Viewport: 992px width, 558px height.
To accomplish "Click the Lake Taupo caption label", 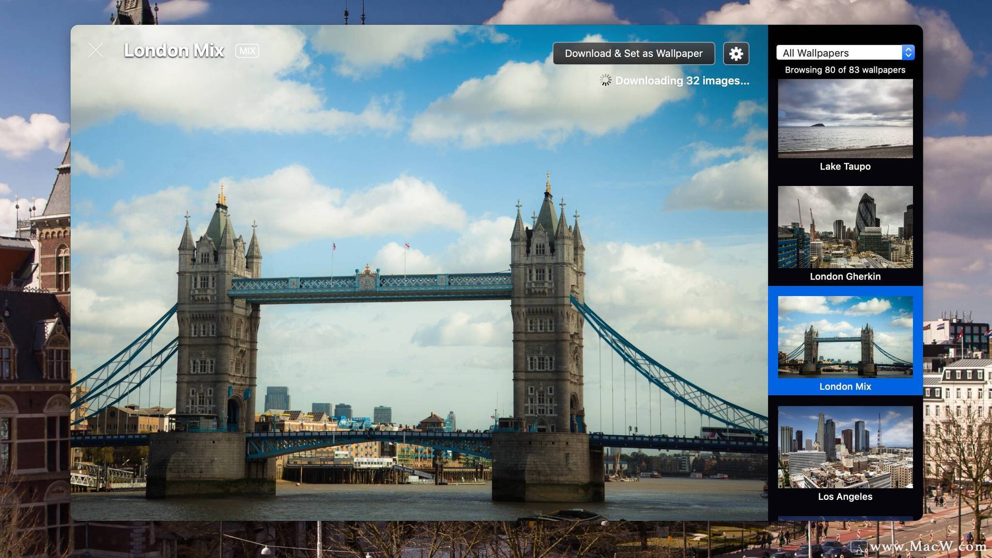I will tap(845, 167).
